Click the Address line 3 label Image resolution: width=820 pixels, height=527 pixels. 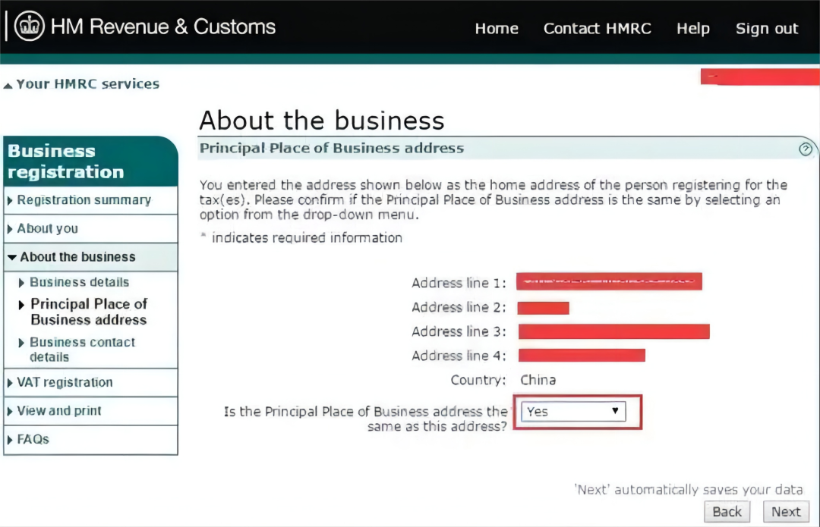(x=459, y=331)
